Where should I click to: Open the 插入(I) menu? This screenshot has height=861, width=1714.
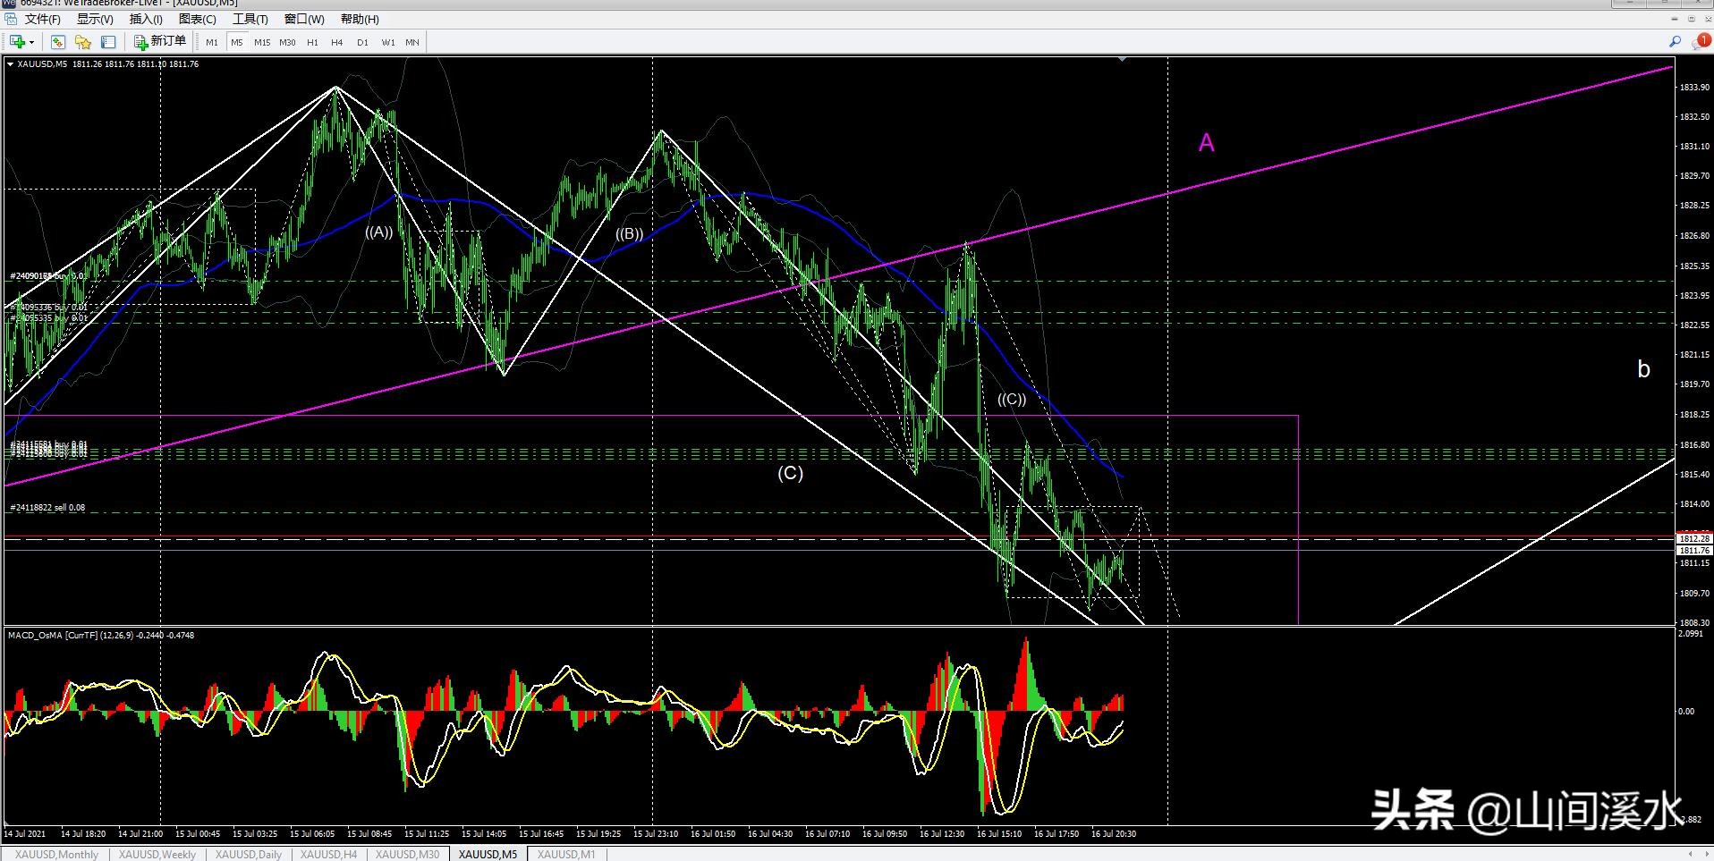(146, 19)
